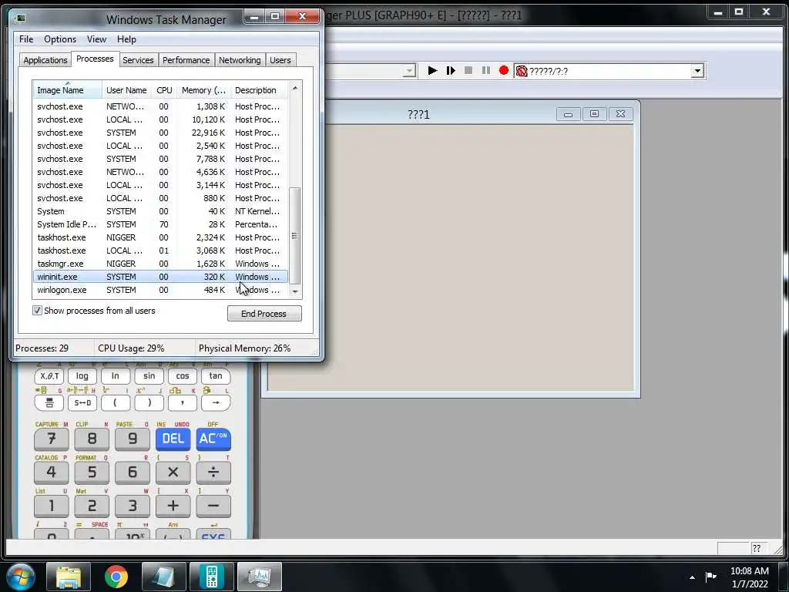Open the ?????/?:? combo box dropdown arrow
The height and width of the screenshot is (592, 789).
coord(697,71)
